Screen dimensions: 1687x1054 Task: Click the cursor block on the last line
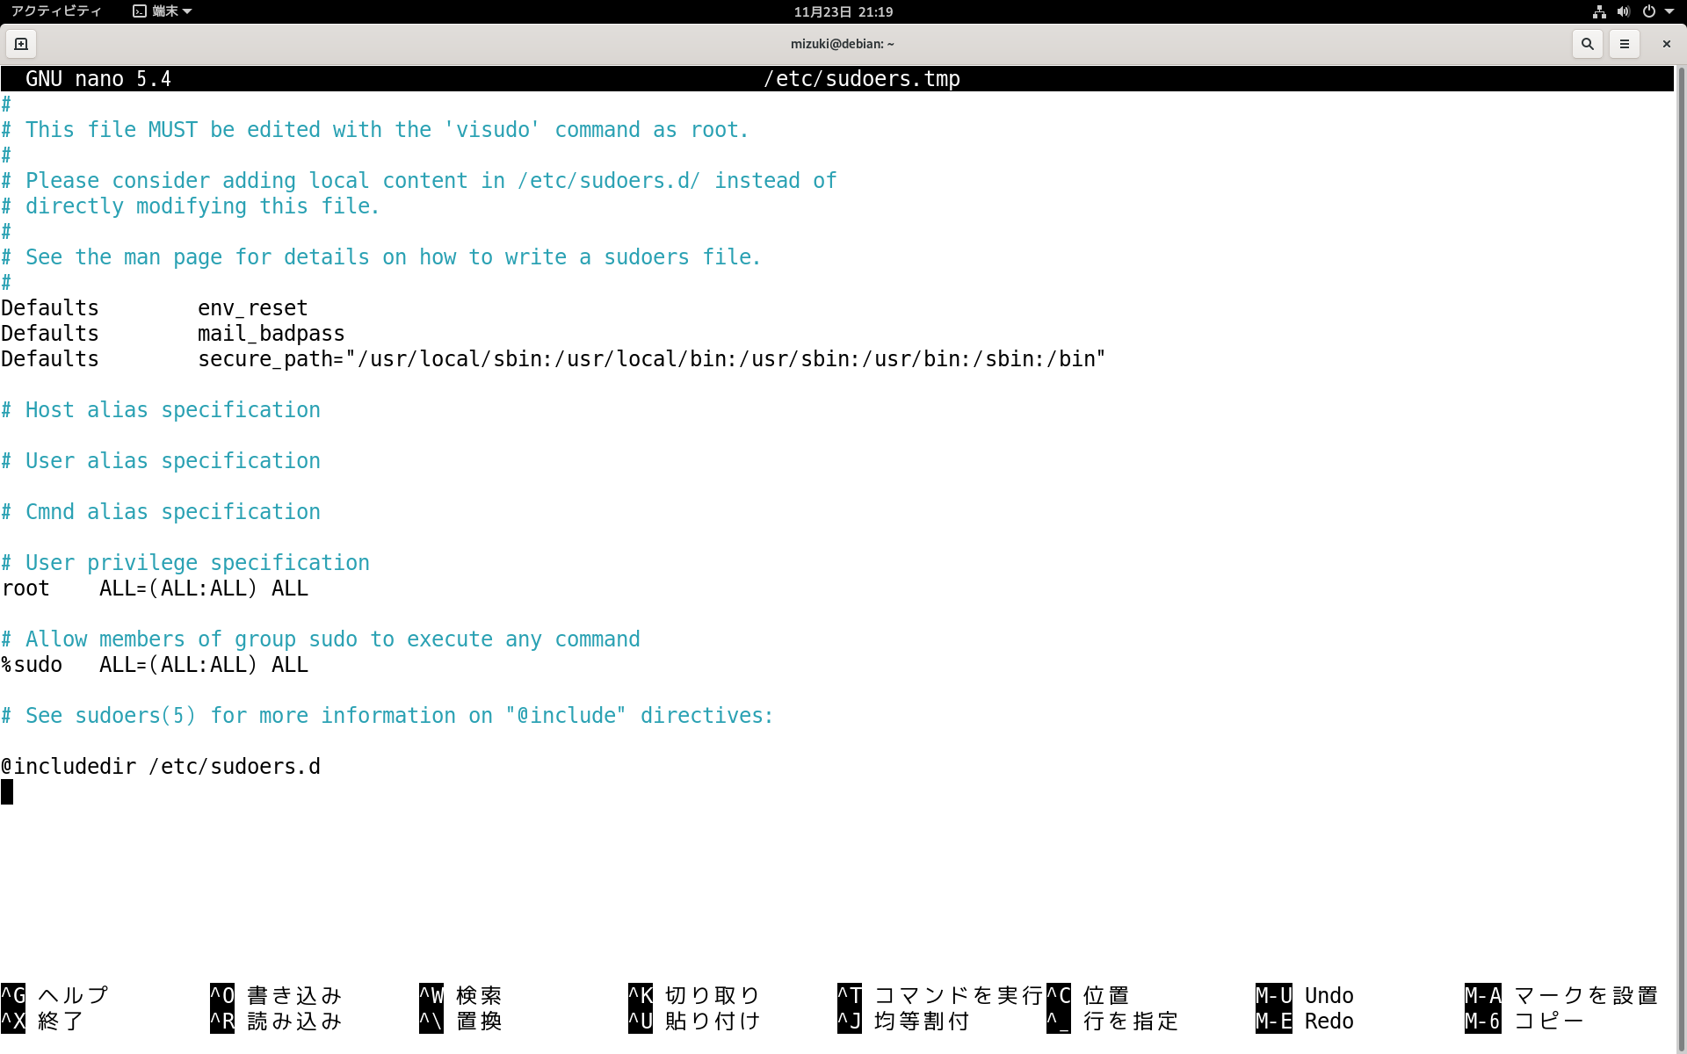click(7, 792)
